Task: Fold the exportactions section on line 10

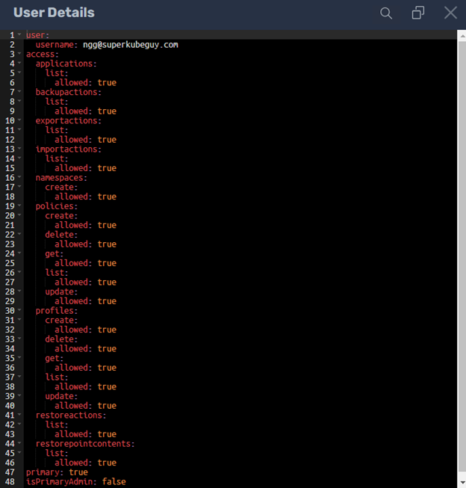Action: 19,120
